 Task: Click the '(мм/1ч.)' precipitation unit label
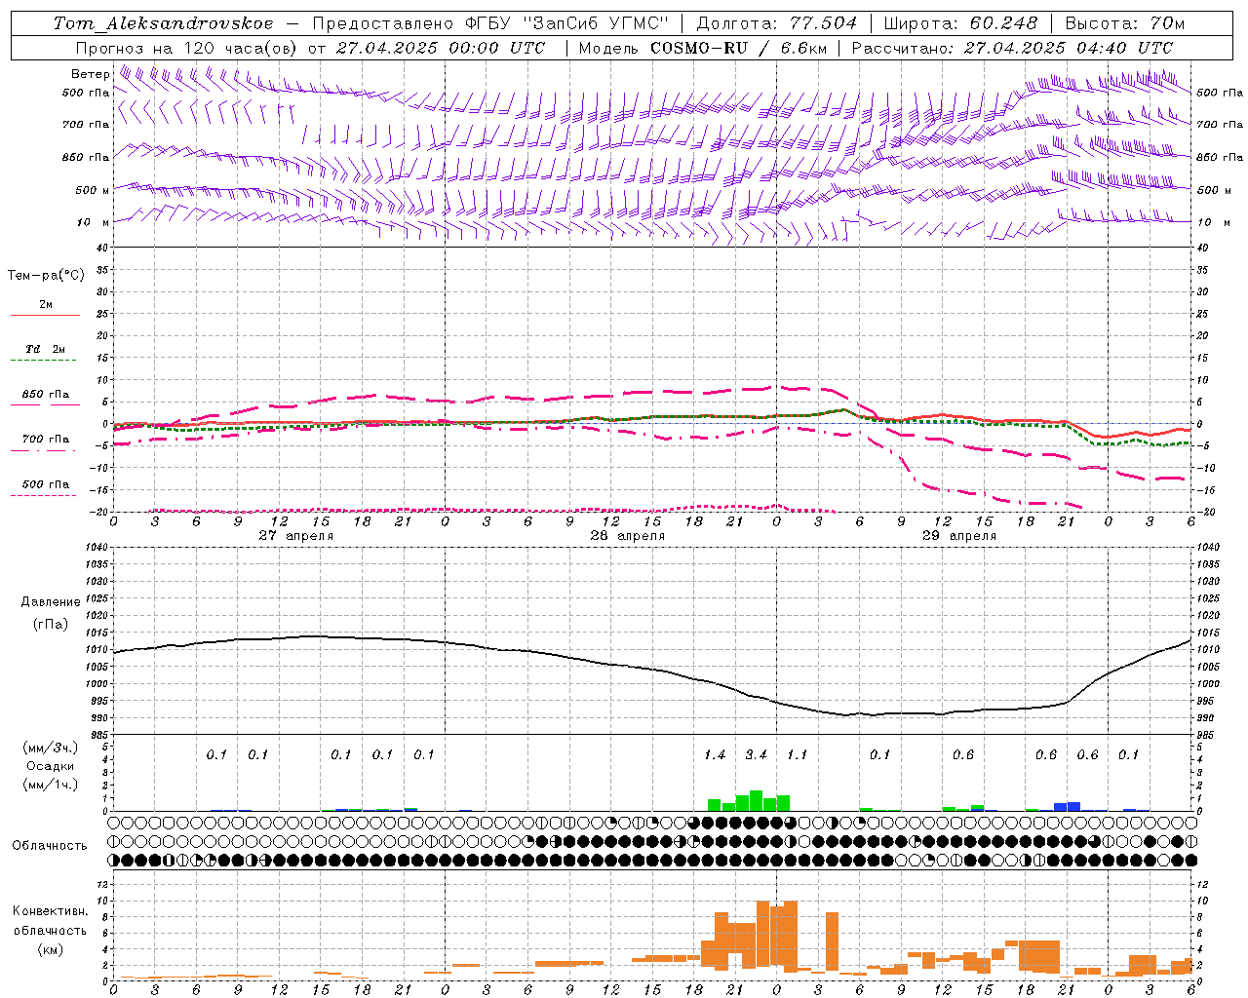point(51,785)
